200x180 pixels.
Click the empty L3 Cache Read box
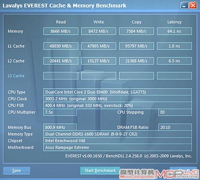coord(61,76)
